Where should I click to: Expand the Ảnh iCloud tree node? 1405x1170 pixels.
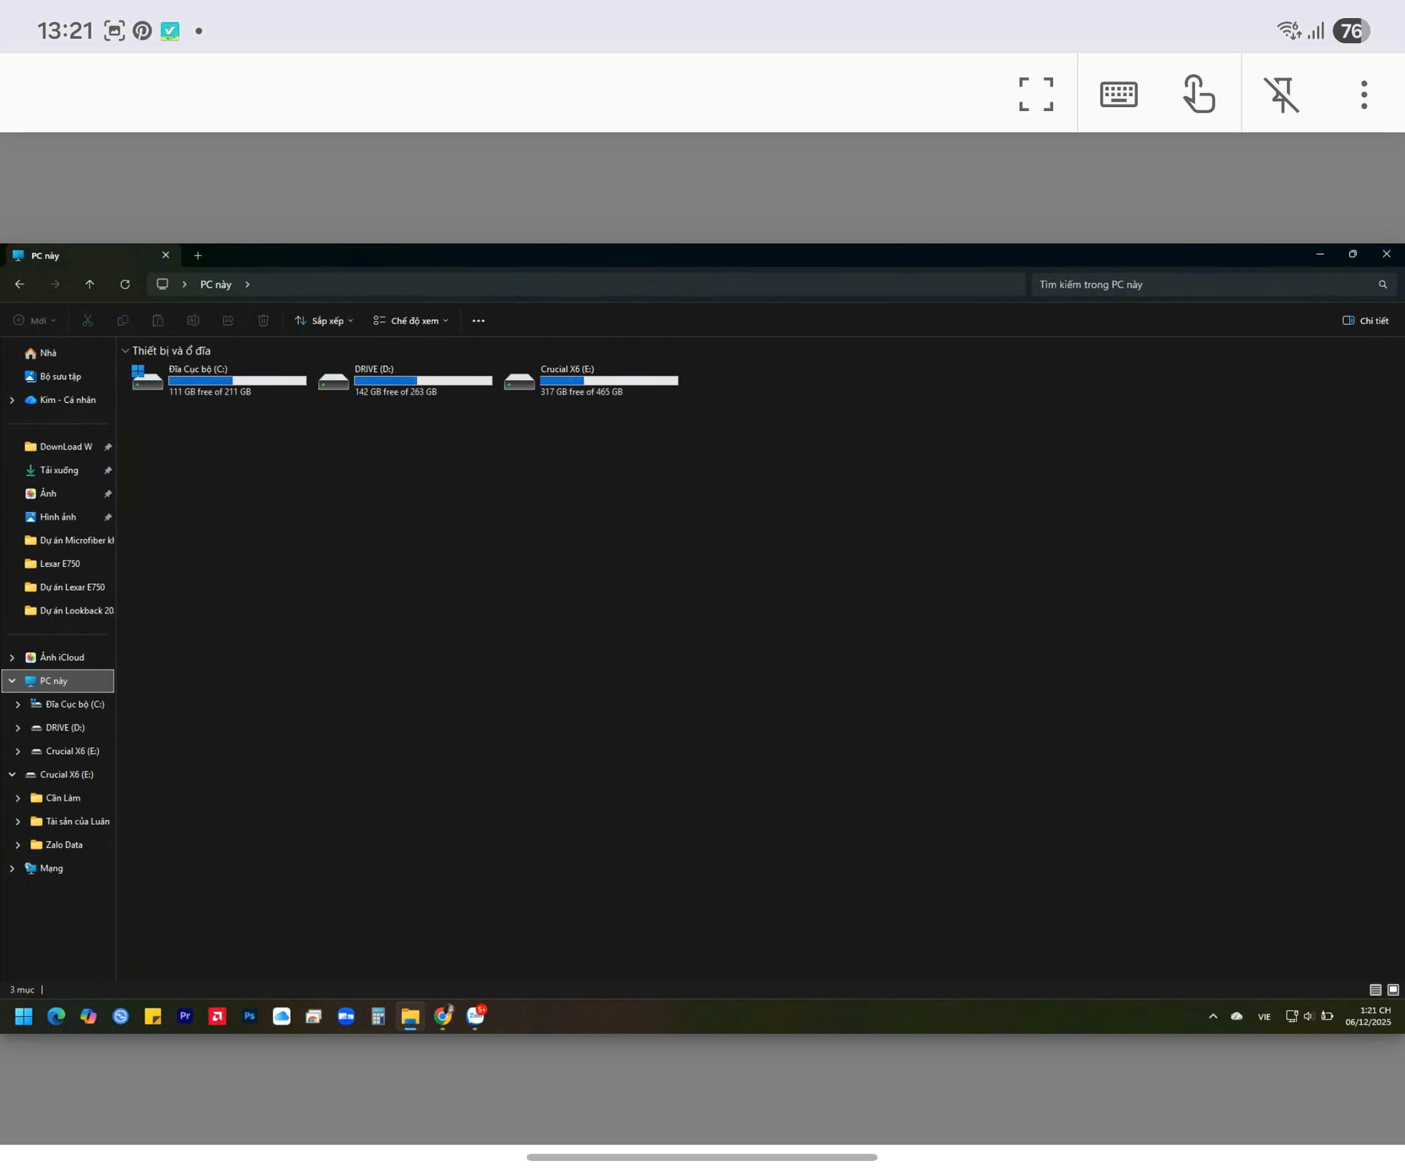[12, 657]
